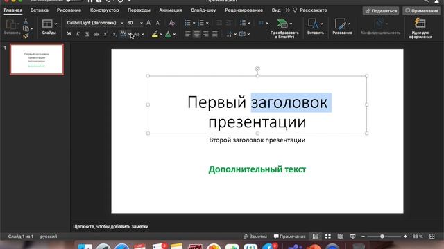This screenshot has height=249, width=444.
Task: Click the AV character spacing icon
Action: point(123,34)
